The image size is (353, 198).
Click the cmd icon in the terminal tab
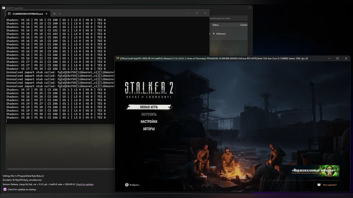point(9,14)
